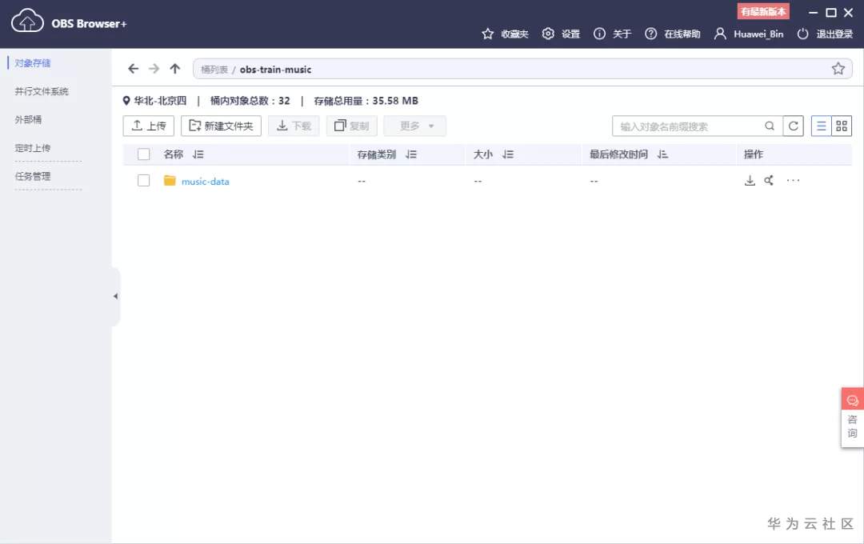Image resolution: width=864 pixels, height=544 pixels.
Task: Click the 下载 download button
Action: (294, 126)
